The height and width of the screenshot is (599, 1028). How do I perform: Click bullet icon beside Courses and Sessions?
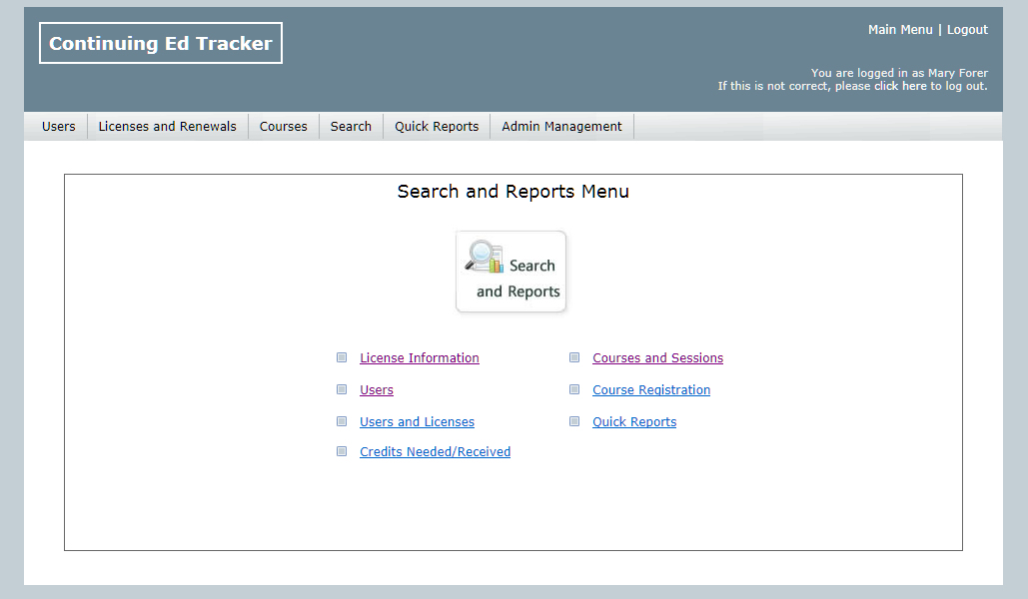click(x=574, y=357)
